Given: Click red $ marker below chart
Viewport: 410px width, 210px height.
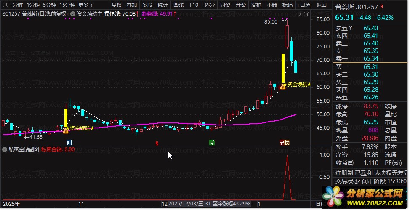Looking at the screenshot, I should click(x=157, y=143).
